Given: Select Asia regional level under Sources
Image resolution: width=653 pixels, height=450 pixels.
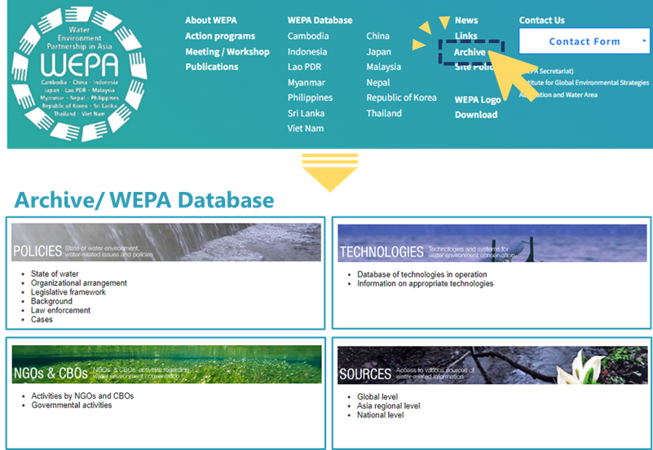Looking at the screenshot, I should tap(388, 406).
